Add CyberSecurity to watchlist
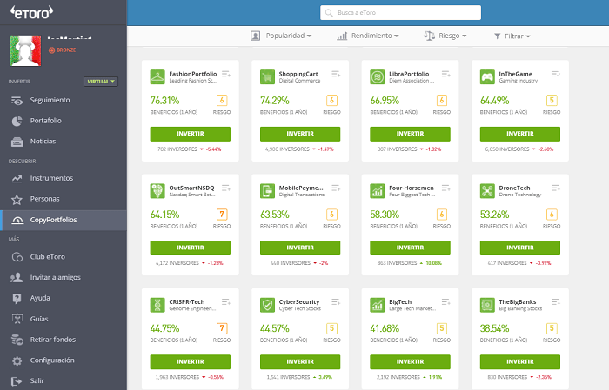The width and height of the screenshot is (609, 390). 336,302
